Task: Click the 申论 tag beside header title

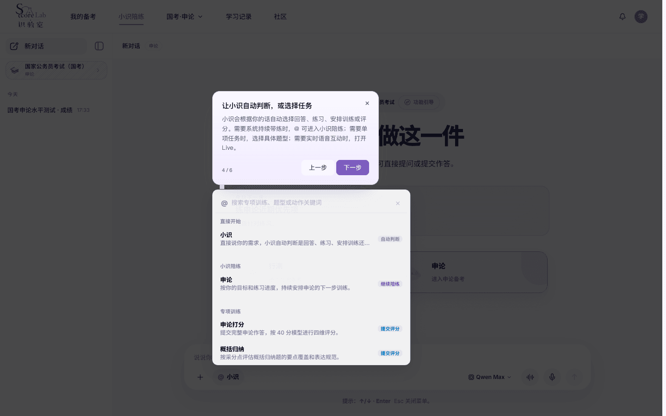Action: tap(154, 46)
